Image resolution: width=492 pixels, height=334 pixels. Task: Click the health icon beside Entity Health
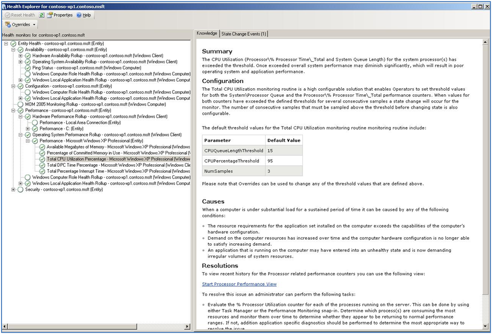pos(13,43)
